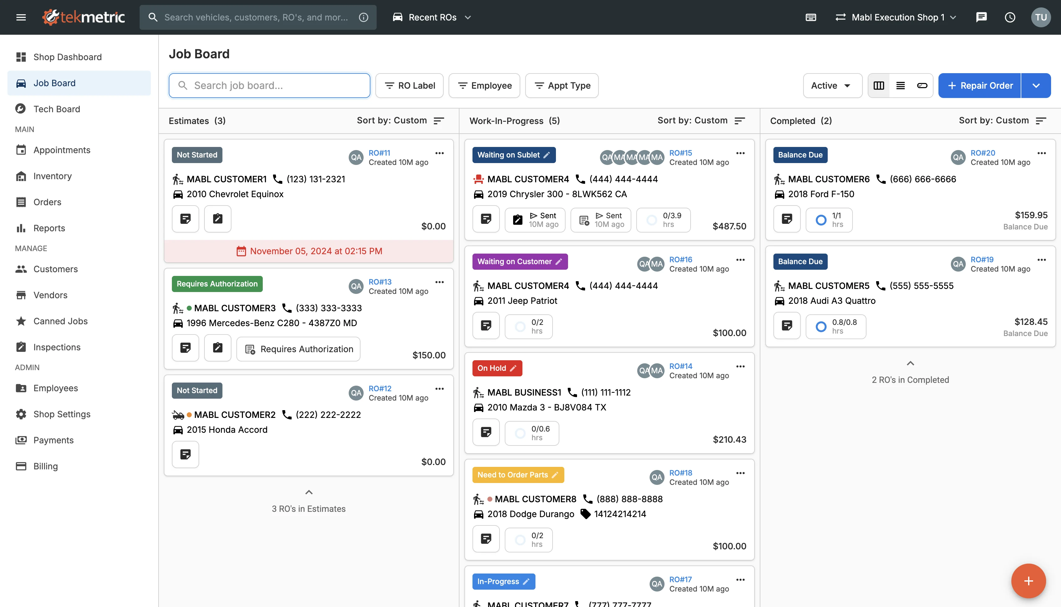Image resolution: width=1061 pixels, height=607 pixels.
Task: Click the Employee filter button
Action: pyautogui.click(x=484, y=86)
